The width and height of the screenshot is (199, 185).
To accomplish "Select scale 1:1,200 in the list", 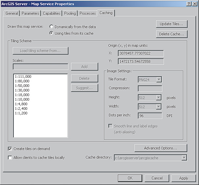I will 21,113.
